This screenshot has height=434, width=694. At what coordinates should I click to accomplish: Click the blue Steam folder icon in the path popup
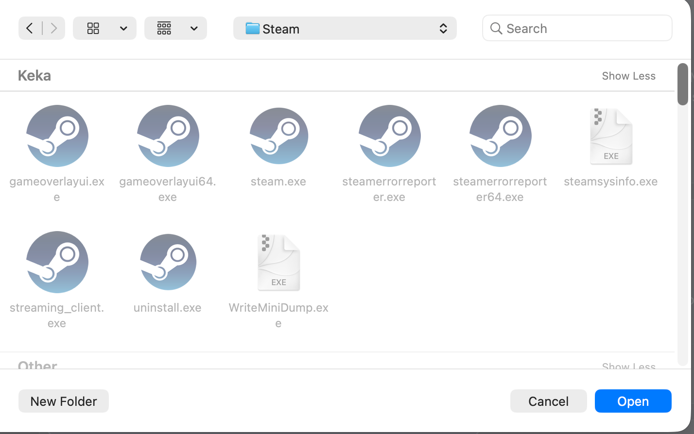[253, 28]
